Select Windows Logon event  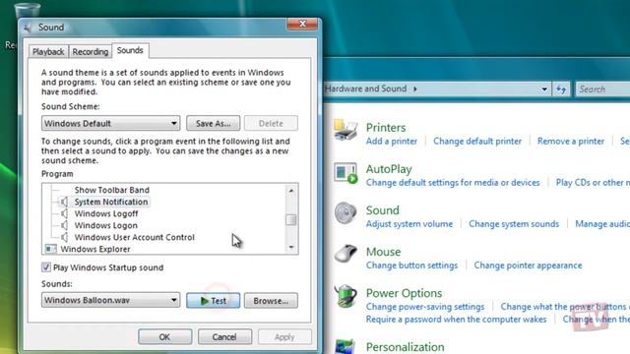coord(105,225)
